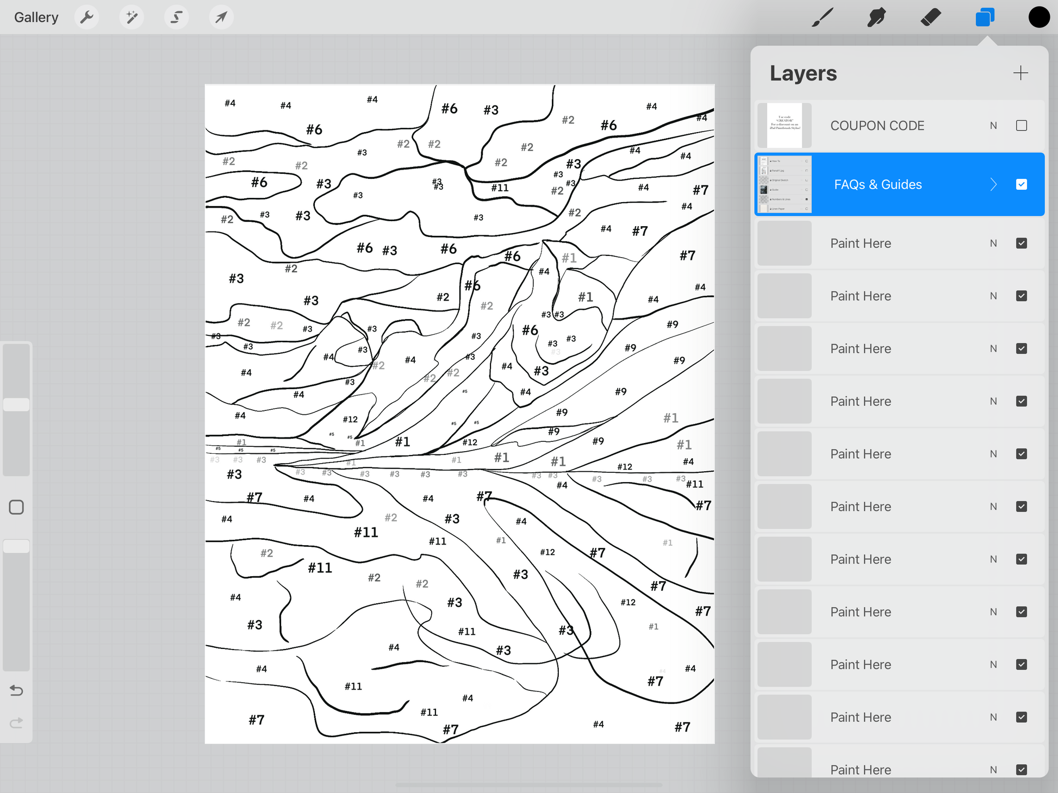The width and height of the screenshot is (1058, 793).
Task: Activate the Transform arrow tool
Action: click(221, 17)
